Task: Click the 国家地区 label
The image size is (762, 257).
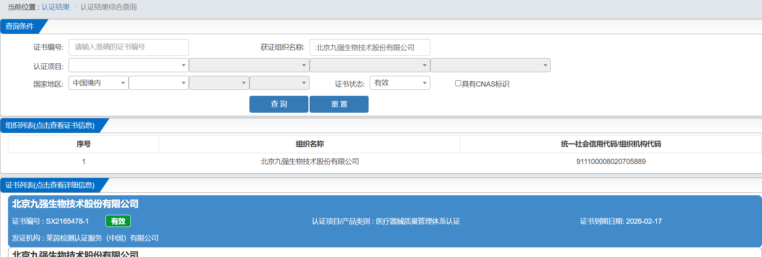Action: coord(48,84)
